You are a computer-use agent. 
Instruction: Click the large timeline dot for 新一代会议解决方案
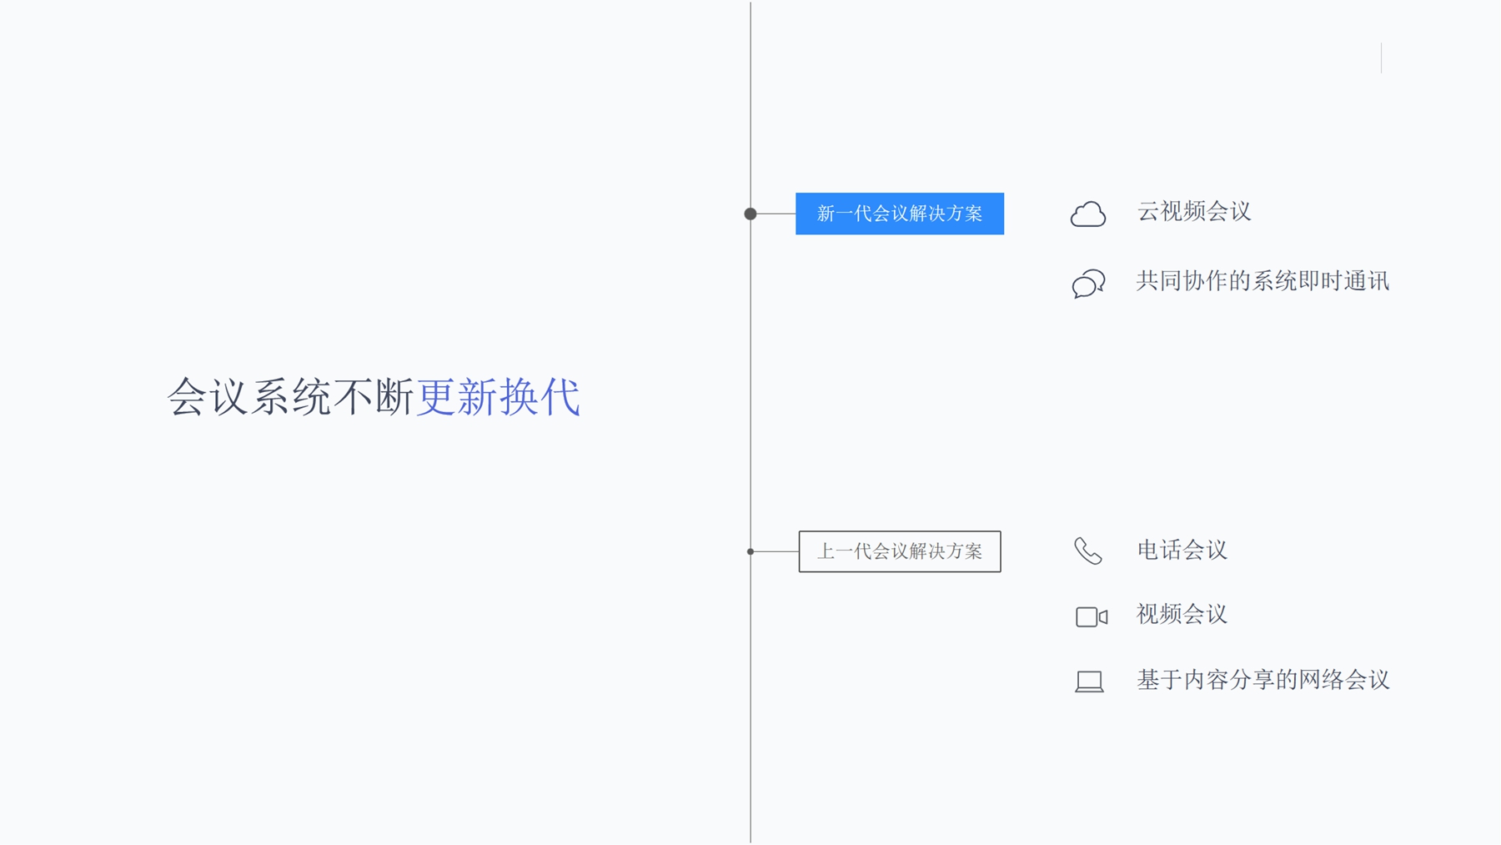[x=750, y=214]
